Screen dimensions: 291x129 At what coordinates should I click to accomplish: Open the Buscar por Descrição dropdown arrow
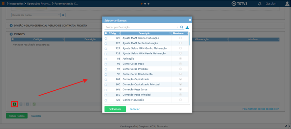177,27
